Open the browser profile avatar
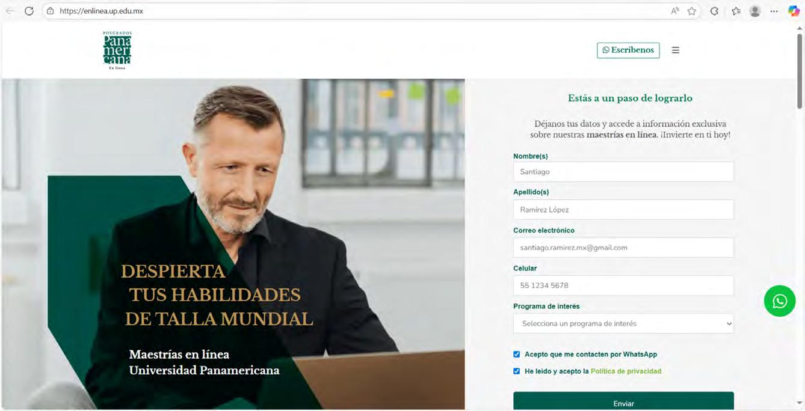Viewport: 805px width, 411px height. [755, 11]
